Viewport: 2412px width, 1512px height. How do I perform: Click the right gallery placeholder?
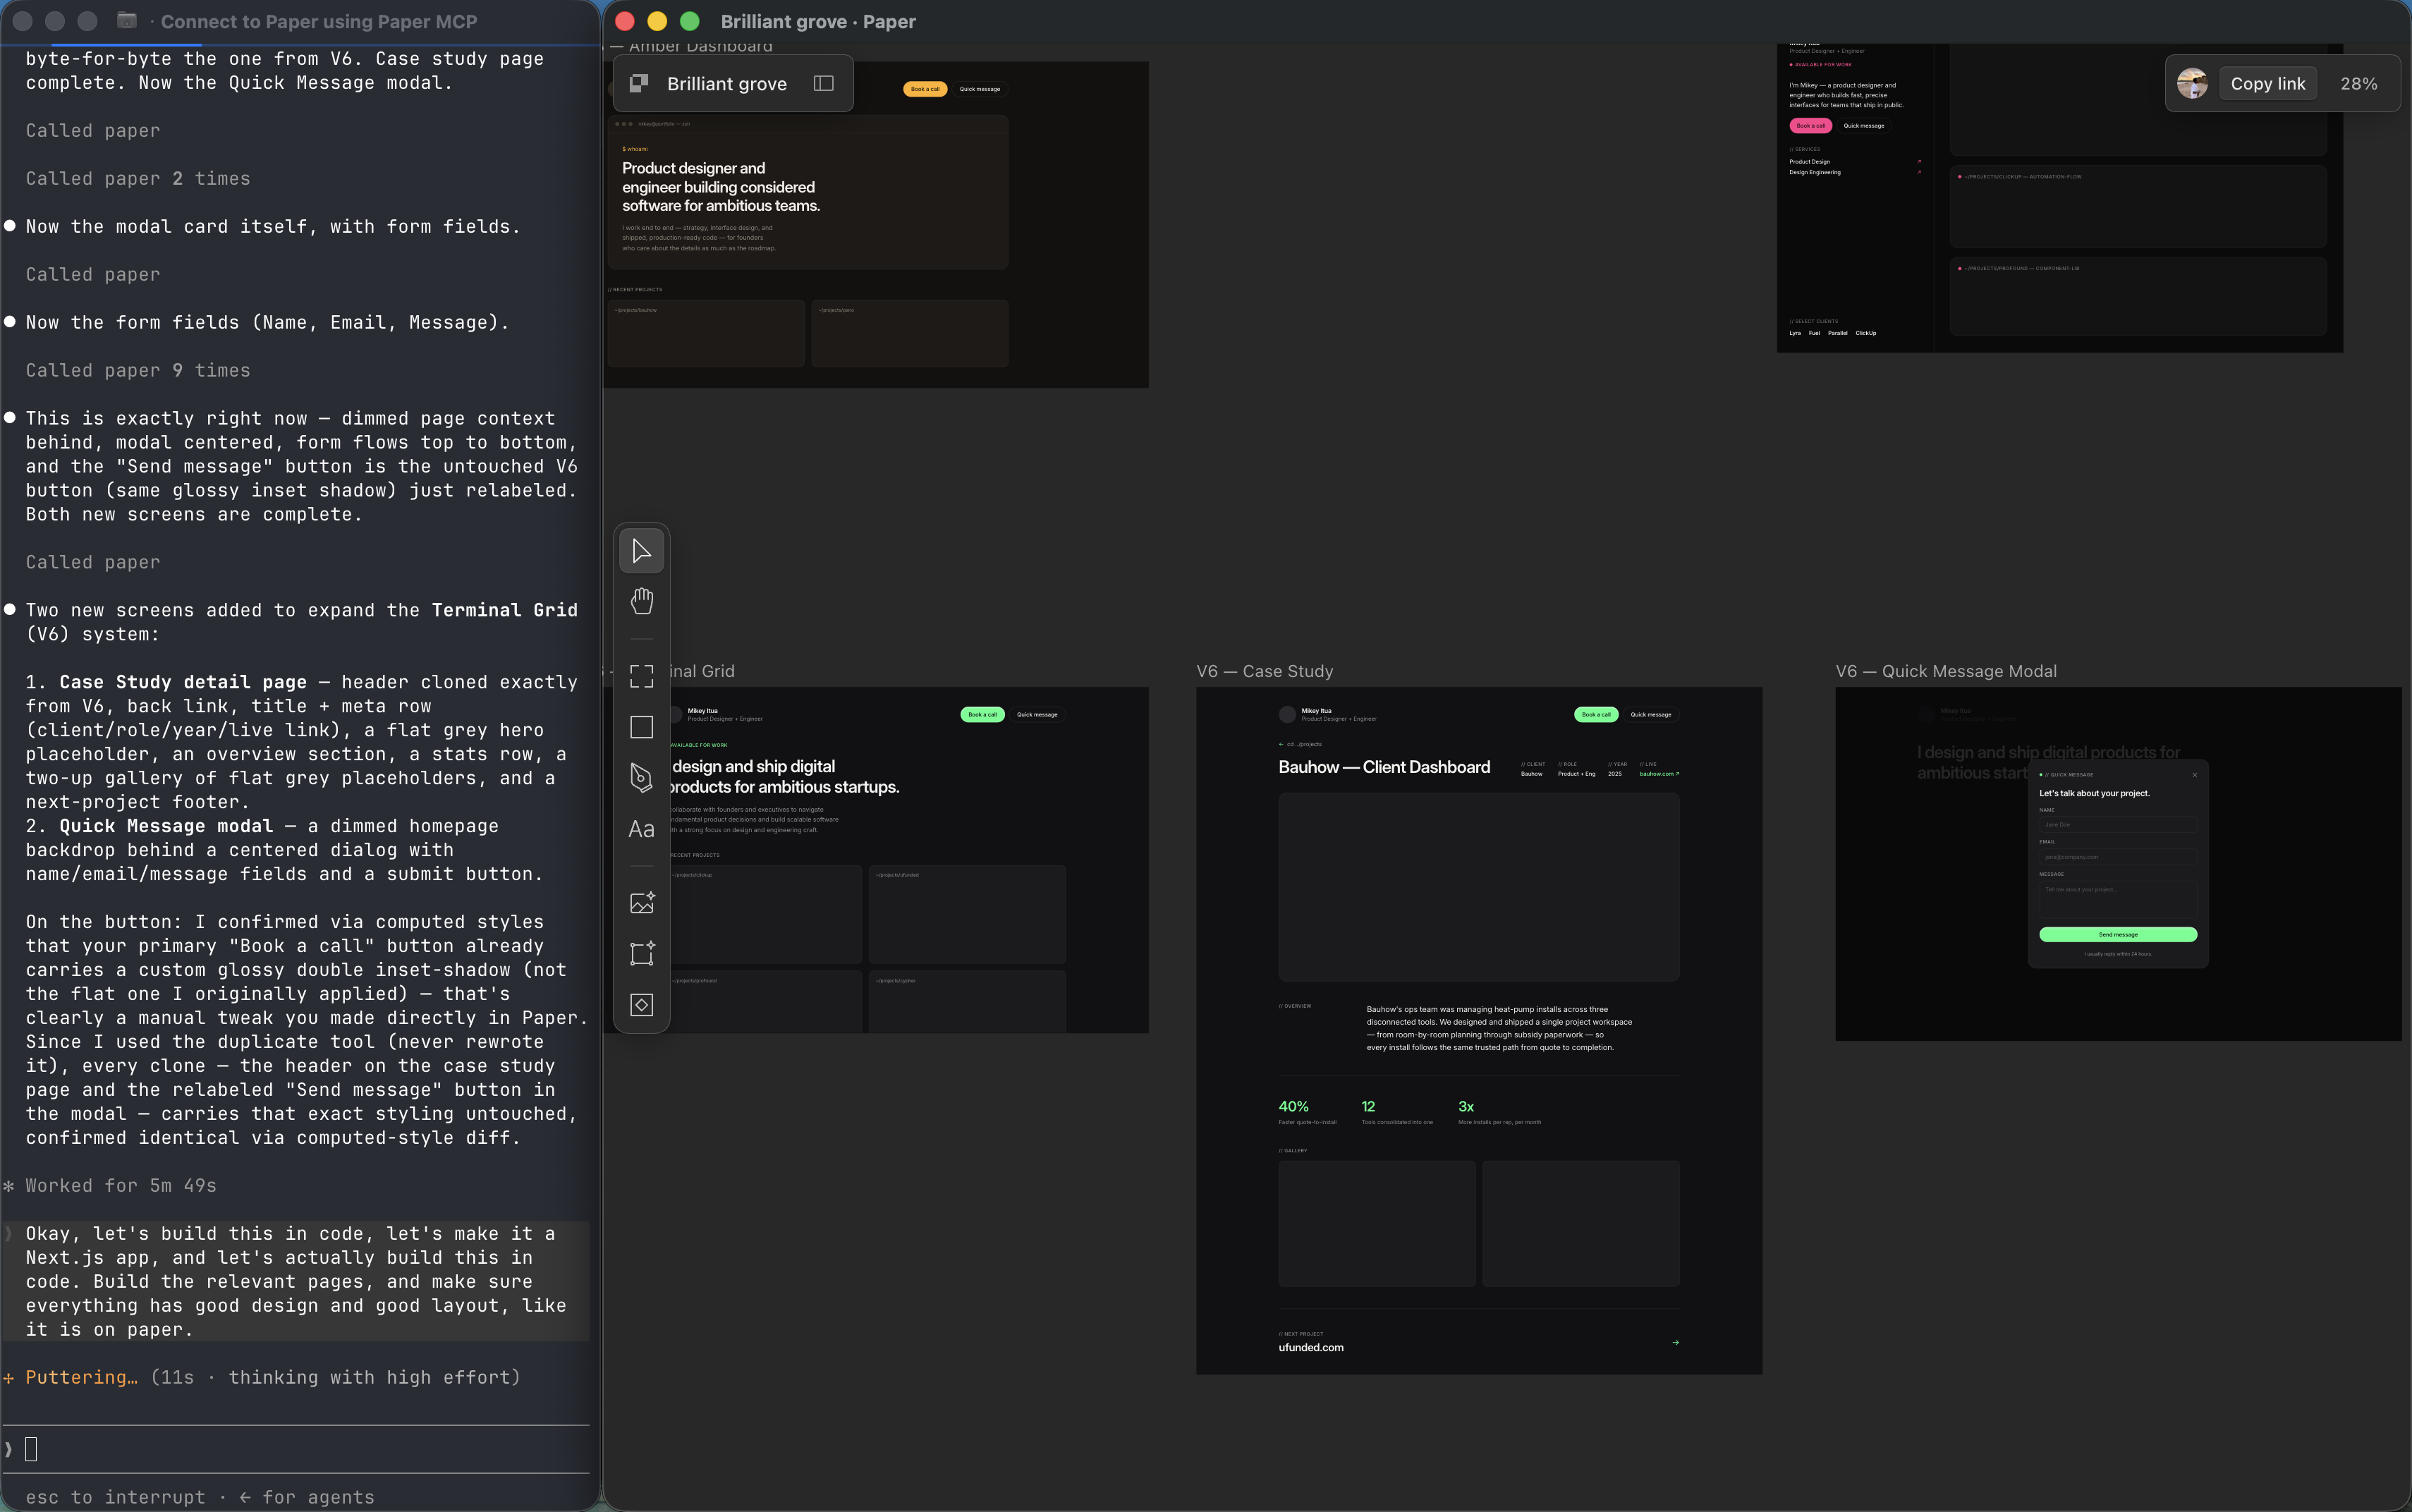pyautogui.click(x=1580, y=1223)
